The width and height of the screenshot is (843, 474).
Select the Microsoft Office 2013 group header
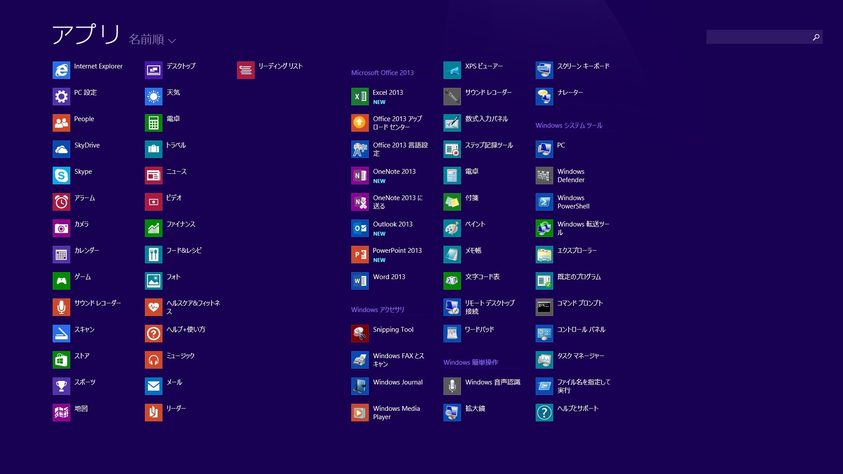click(382, 73)
